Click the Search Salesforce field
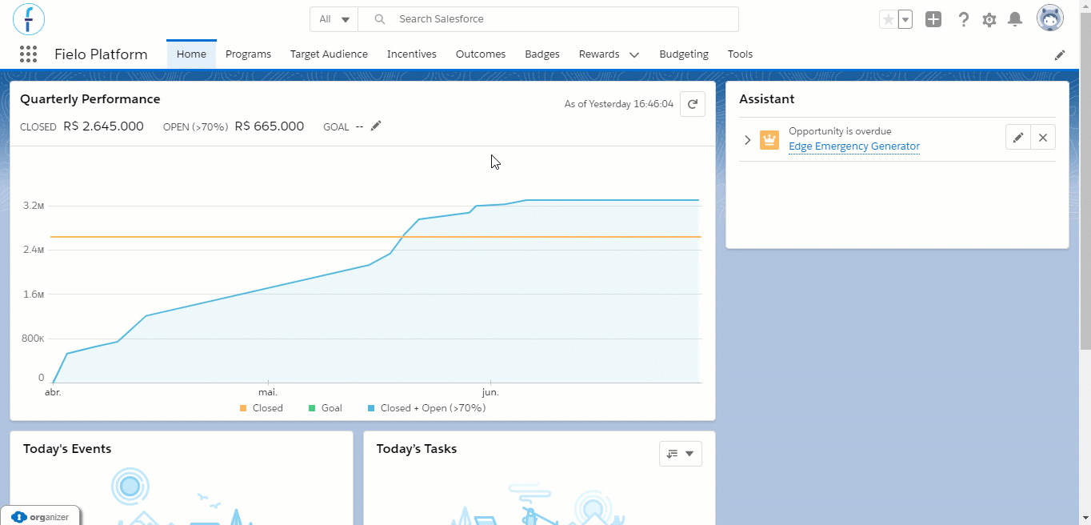 click(x=549, y=19)
